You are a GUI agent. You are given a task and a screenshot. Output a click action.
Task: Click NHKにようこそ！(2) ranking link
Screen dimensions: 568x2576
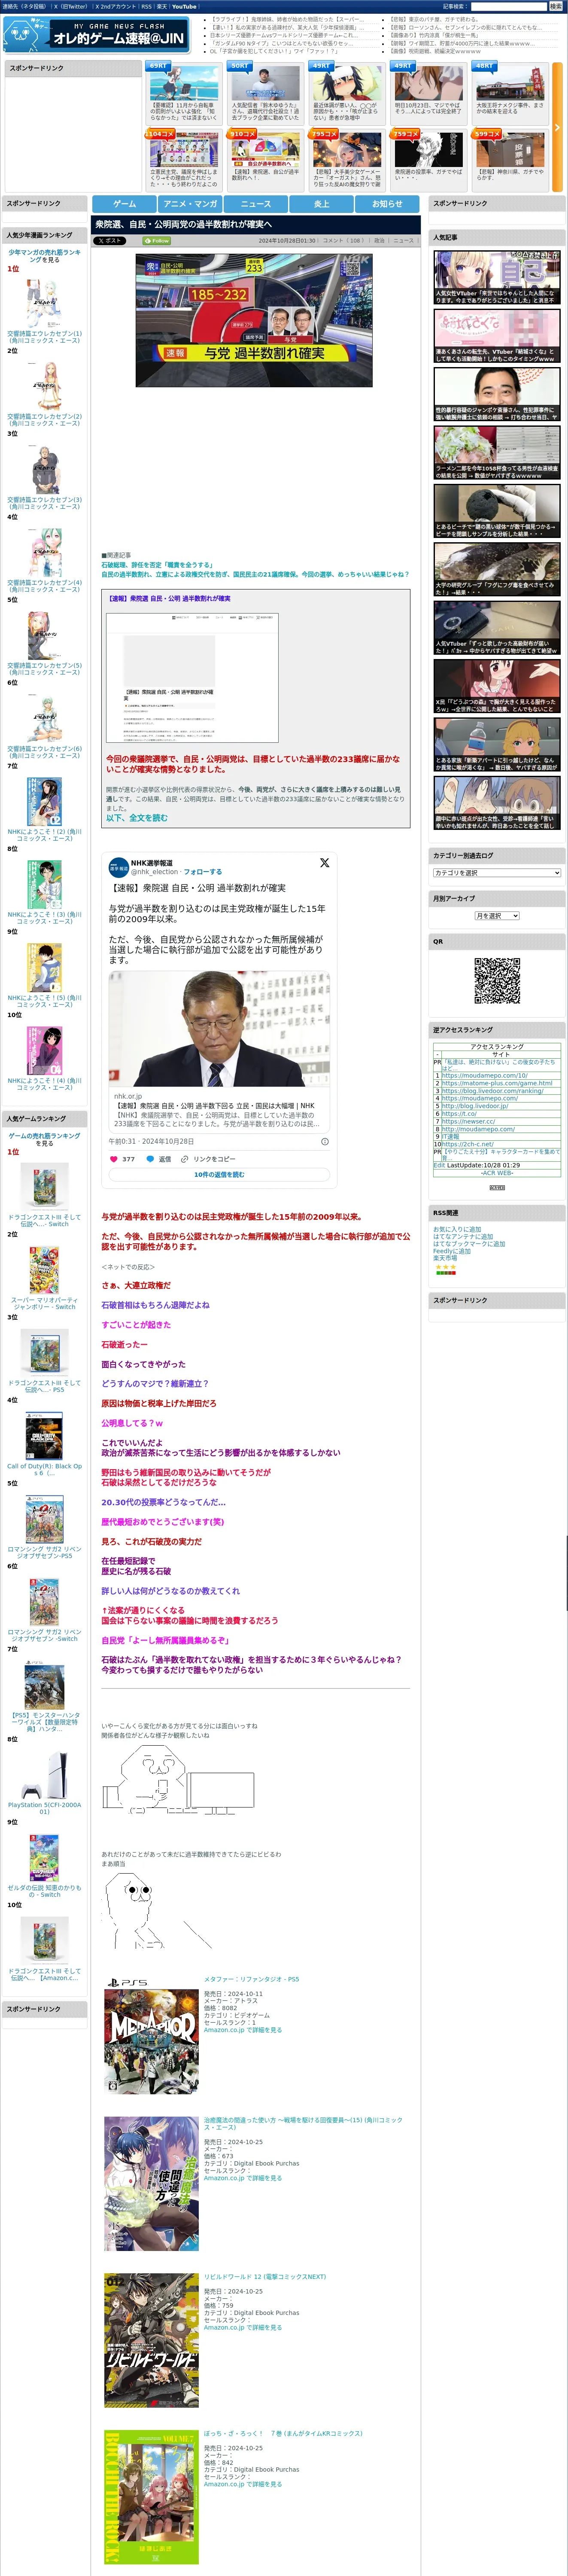pyautogui.click(x=45, y=834)
